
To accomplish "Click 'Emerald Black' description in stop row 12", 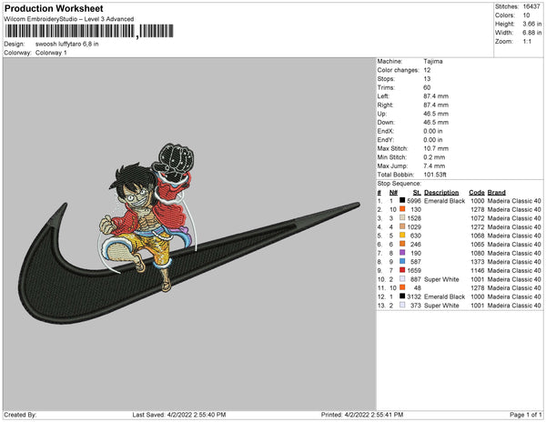I will [445, 296].
